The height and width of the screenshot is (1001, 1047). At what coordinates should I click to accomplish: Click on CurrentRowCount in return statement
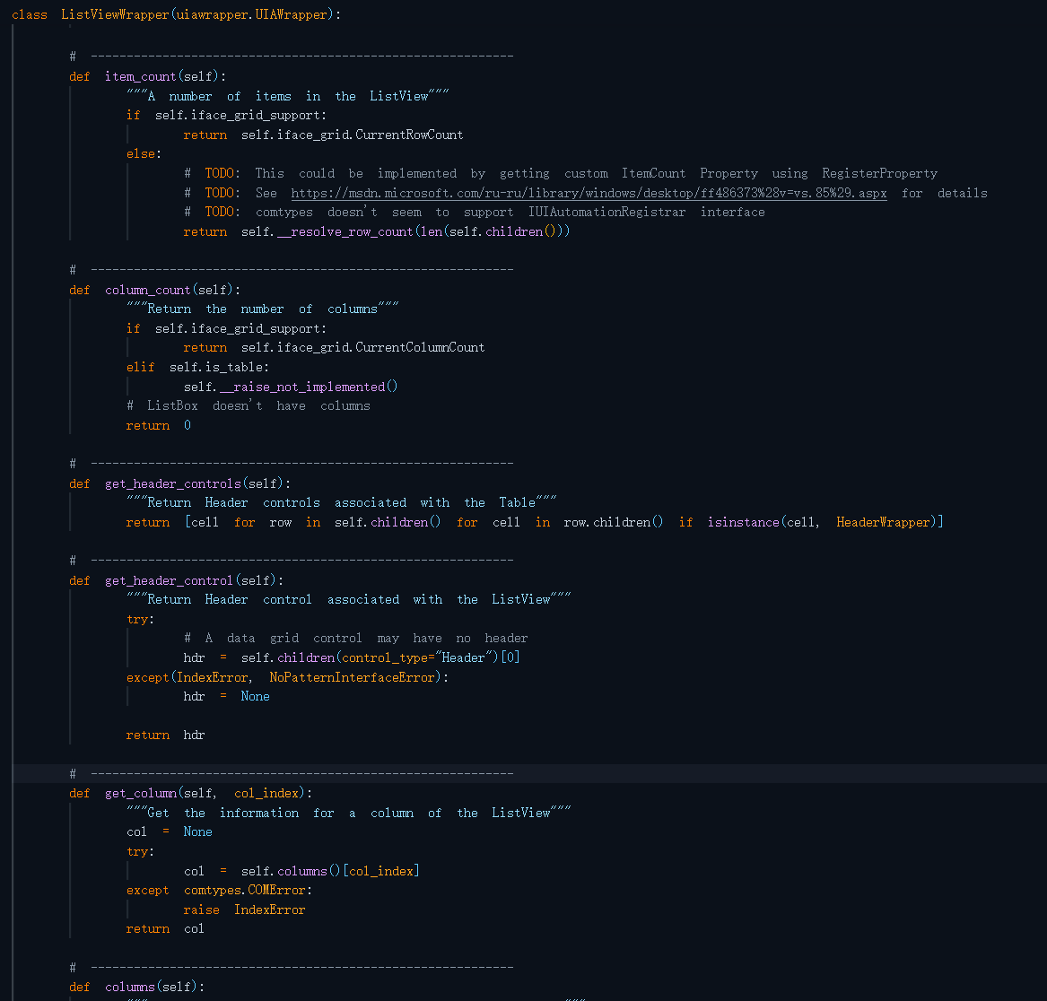409,135
